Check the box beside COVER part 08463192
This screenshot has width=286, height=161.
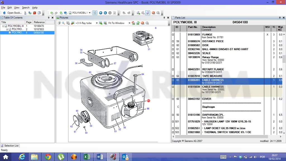click(x=173, y=99)
